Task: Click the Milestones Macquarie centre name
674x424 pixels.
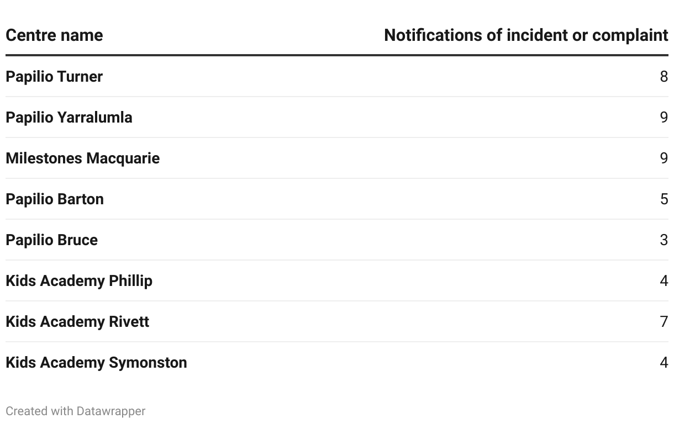Action: tap(82, 158)
